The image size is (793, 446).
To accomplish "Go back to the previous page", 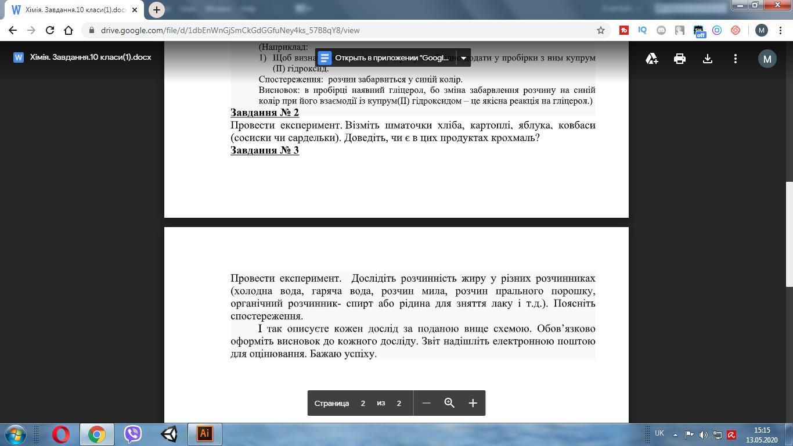I will click(x=13, y=30).
